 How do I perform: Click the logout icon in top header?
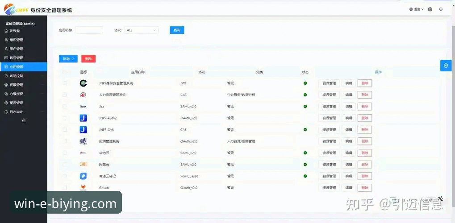[x=441, y=9]
